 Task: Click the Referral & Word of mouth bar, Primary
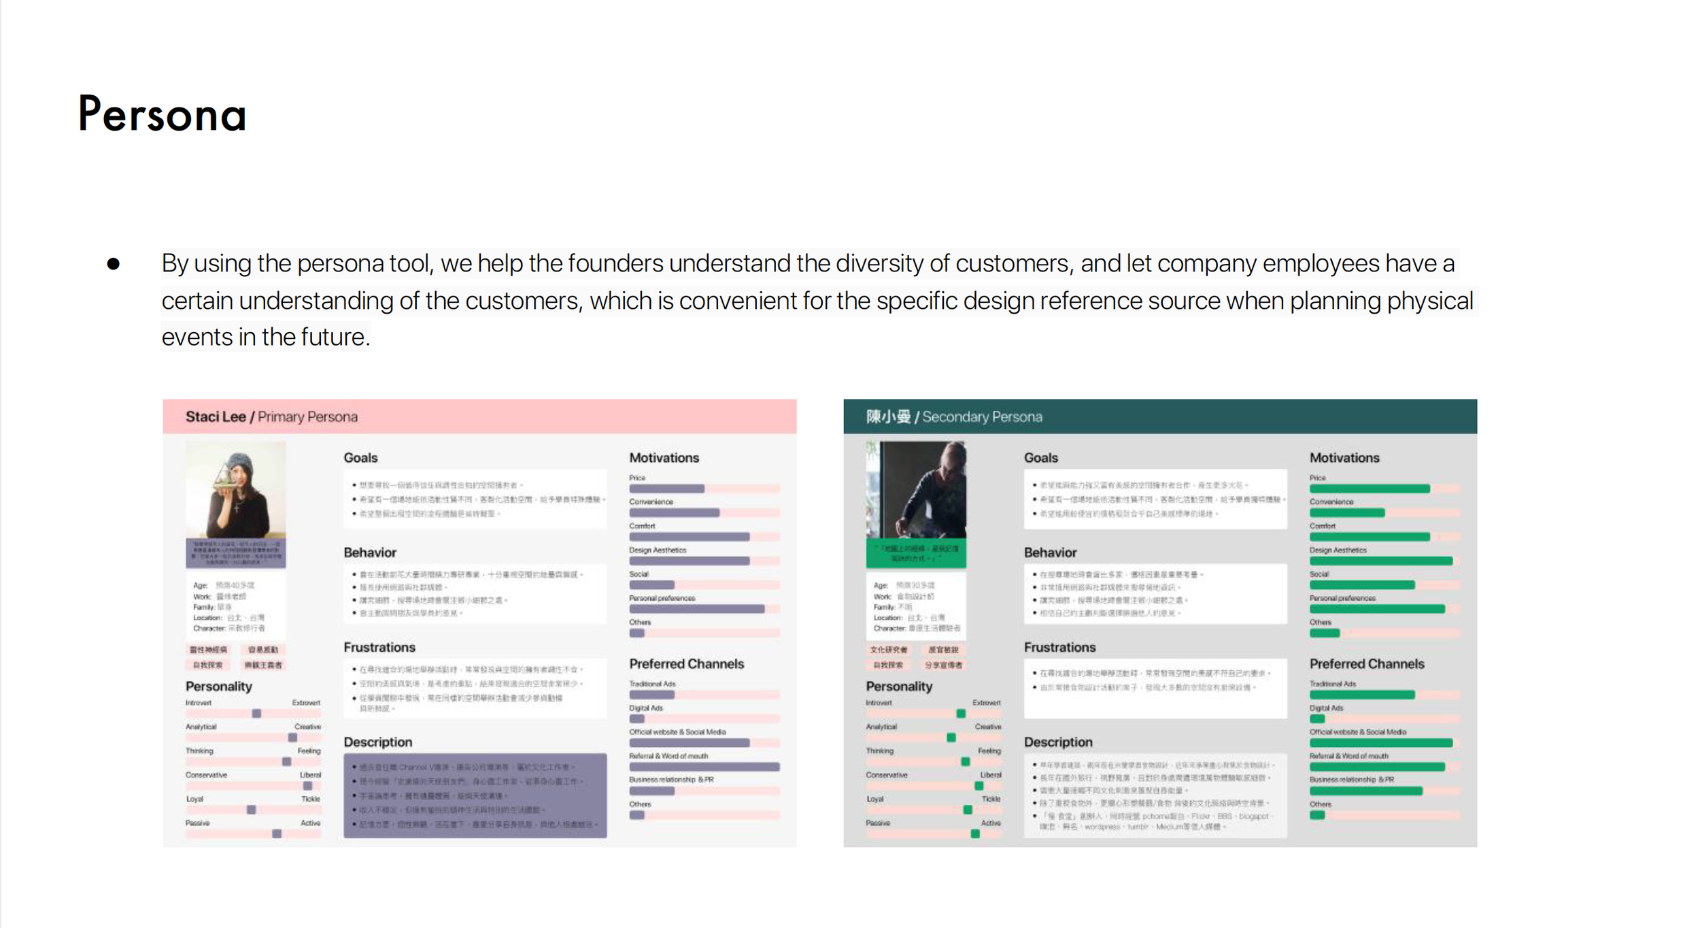point(704,767)
